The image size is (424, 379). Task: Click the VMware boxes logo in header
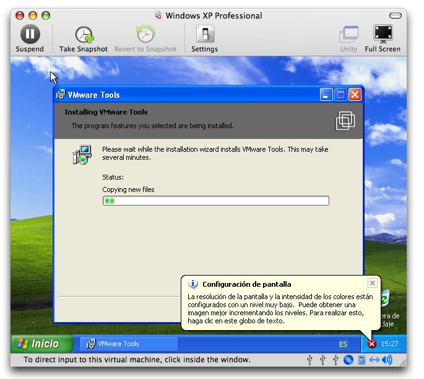click(x=345, y=121)
